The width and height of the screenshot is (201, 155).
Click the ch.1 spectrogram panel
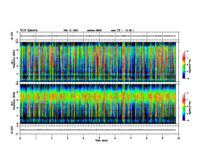click(x=98, y=62)
